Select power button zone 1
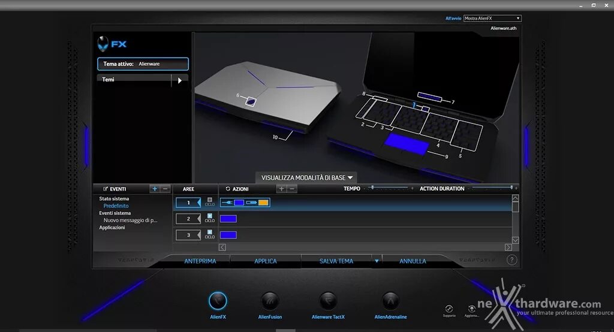This screenshot has height=332, width=614. (x=426, y=109)
